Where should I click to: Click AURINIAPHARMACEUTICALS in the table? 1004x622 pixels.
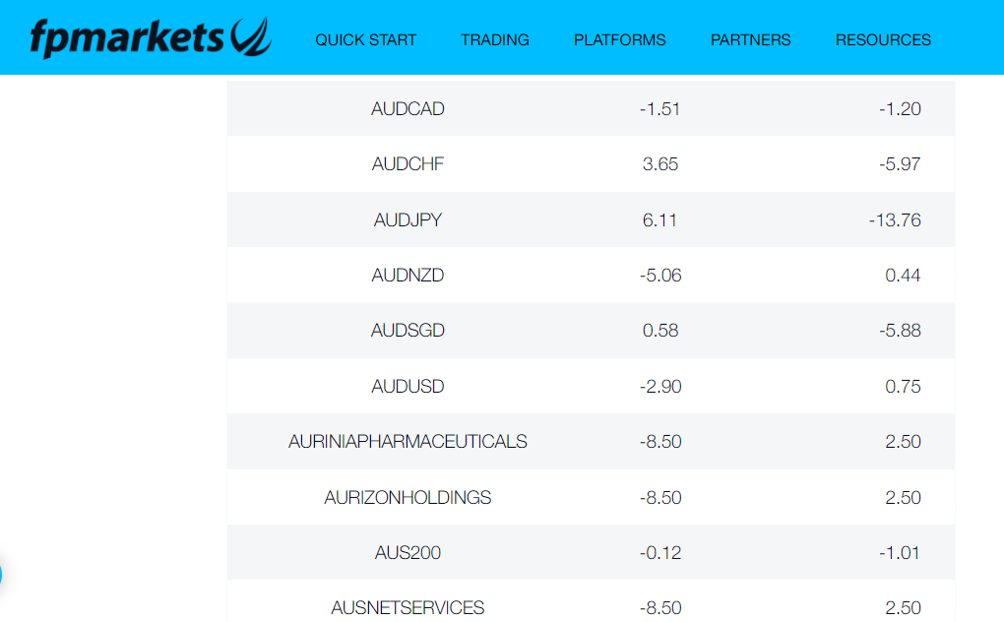408,442
